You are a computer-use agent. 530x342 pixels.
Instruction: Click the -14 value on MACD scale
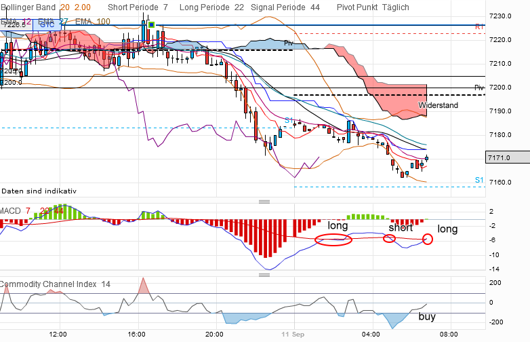(494, 269)
